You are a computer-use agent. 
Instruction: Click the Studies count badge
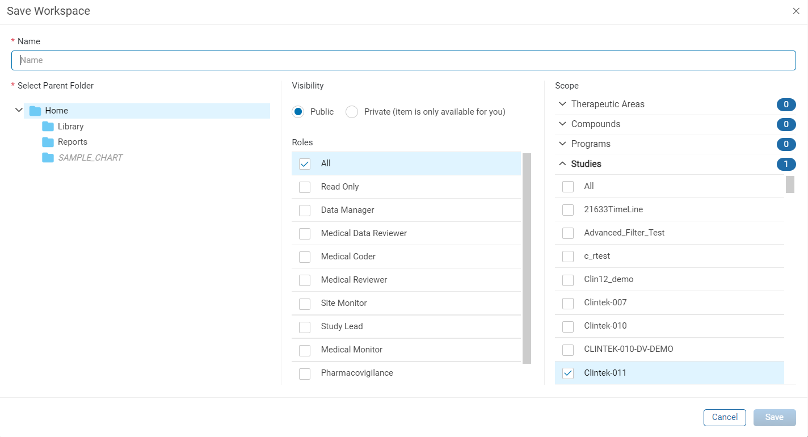coord(786,164)
